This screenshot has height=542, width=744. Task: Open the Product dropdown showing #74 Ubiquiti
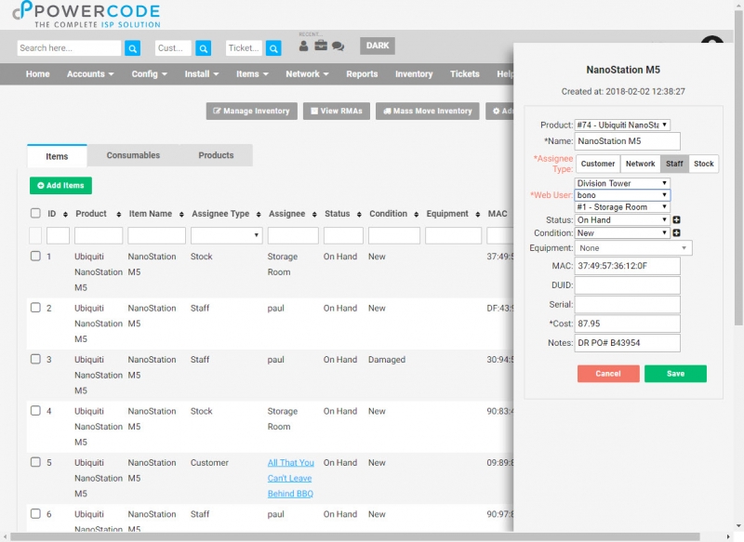click(622, 125)
